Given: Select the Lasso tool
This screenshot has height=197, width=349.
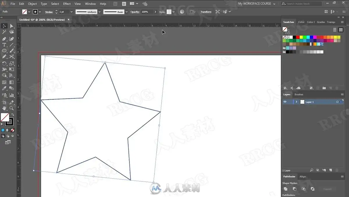Looking at the screenshot, I should [x=12, y=32].
